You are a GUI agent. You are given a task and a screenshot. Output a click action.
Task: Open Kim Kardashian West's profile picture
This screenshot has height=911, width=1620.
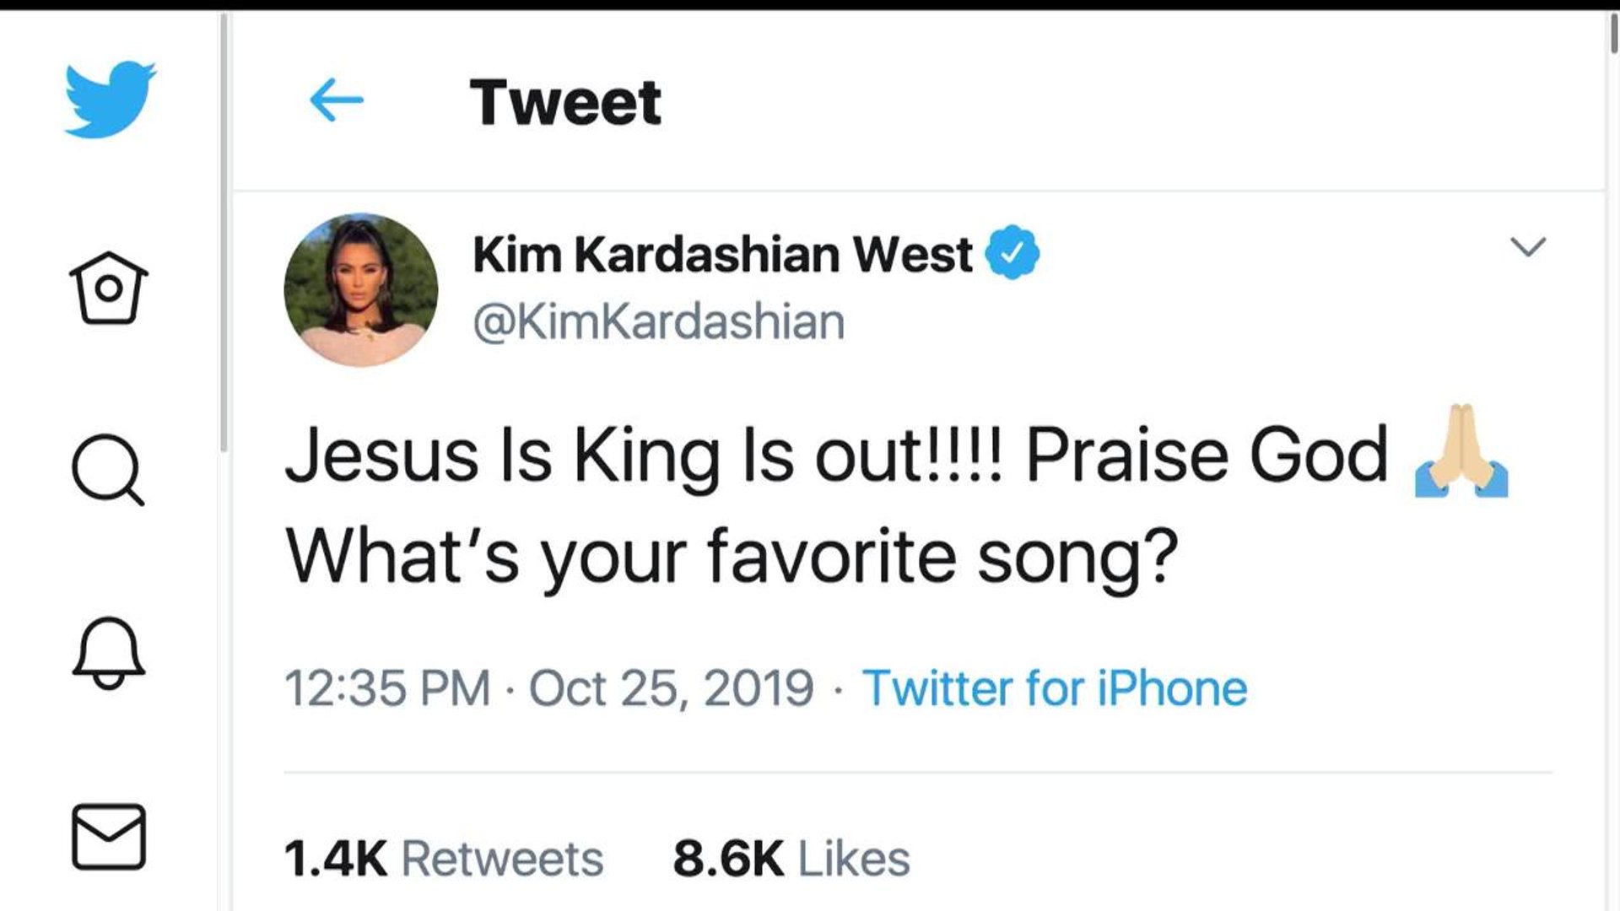(361, 289)
